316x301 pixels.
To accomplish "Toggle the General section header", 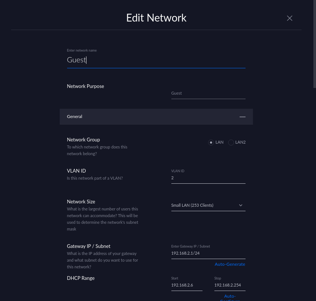I will click(156, 117).
